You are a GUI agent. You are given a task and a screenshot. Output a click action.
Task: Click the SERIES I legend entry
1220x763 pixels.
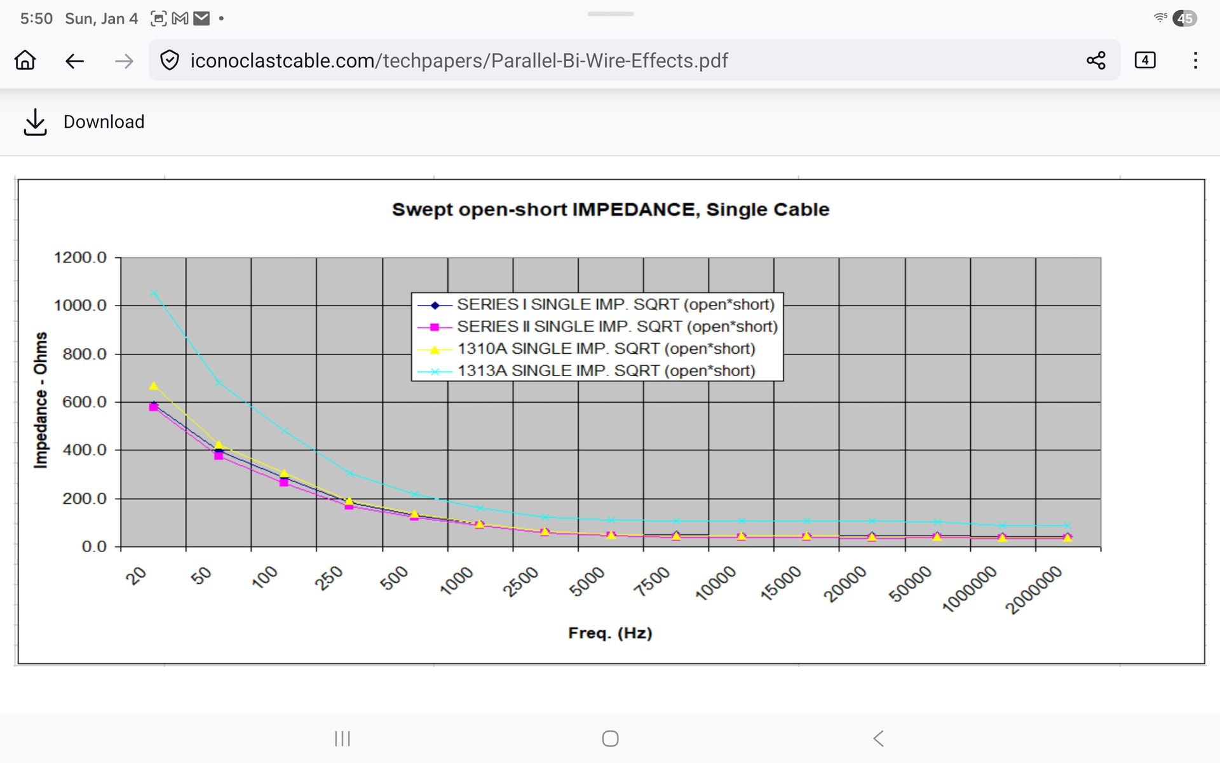click(596, 304)
